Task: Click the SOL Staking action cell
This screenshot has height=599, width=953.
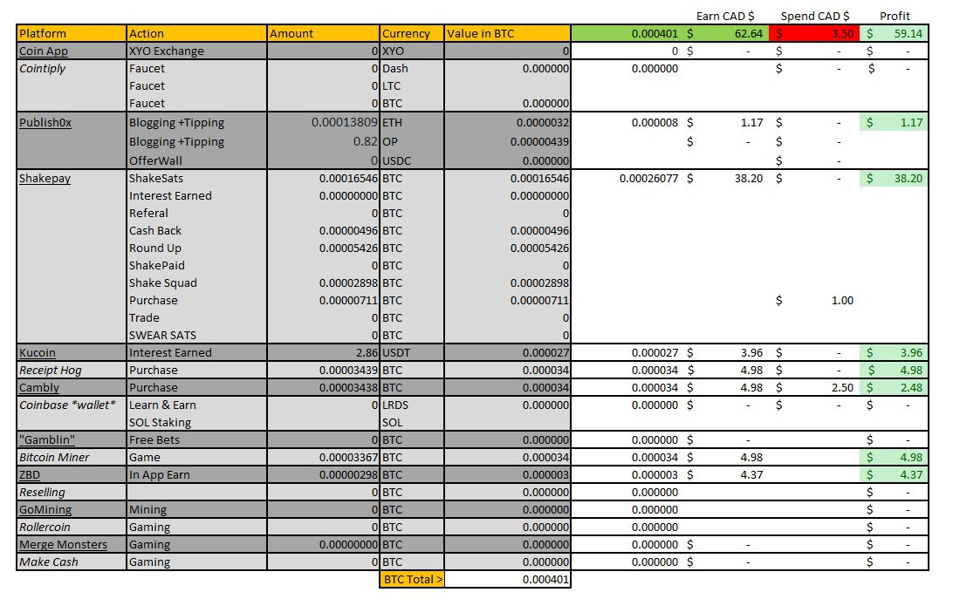Action: [x=197, y=422]
